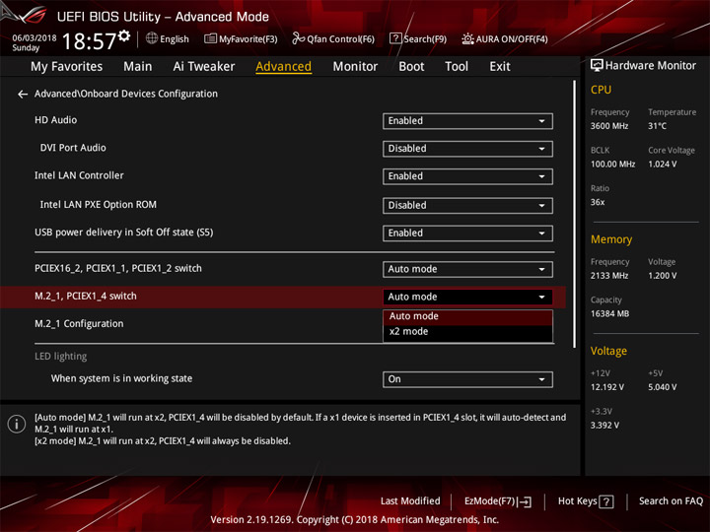
Task: Open the Boot tab
Action: point(411,67)
